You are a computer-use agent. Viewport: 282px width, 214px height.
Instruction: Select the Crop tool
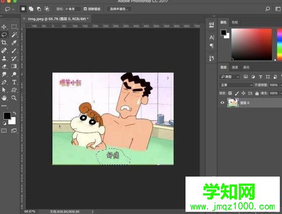pos(4,43)
